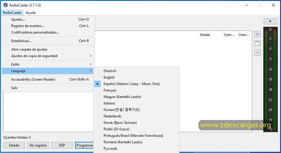Start broadcasting with the play button

click(270, 21)
